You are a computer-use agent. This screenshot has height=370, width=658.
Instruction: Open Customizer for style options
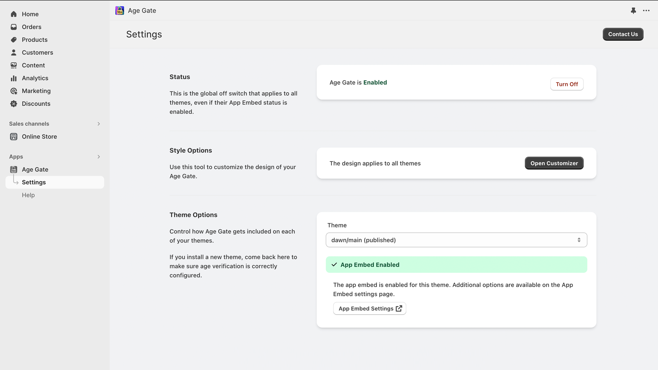pyautogui.click(x=554, y=163)
